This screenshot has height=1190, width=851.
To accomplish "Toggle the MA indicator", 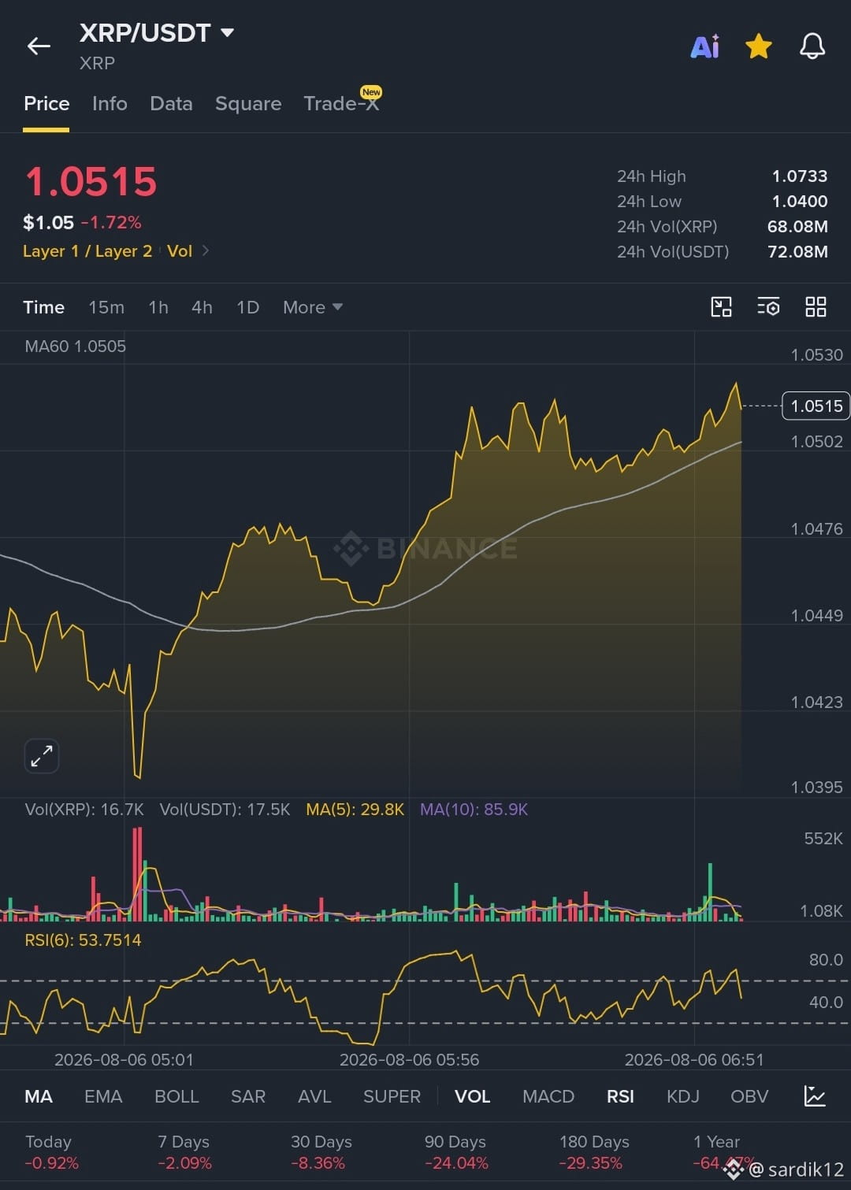I will coord(39,1096).
